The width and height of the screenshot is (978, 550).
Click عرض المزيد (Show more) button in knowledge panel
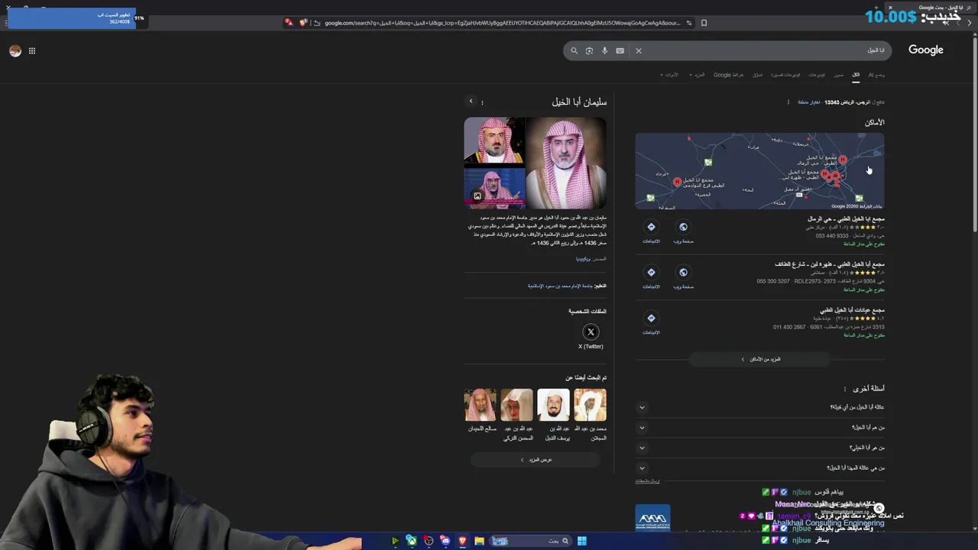point(536,460)
